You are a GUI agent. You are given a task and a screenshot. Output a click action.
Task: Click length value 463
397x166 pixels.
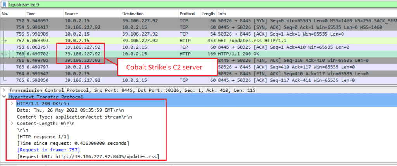tap(212, 41)
